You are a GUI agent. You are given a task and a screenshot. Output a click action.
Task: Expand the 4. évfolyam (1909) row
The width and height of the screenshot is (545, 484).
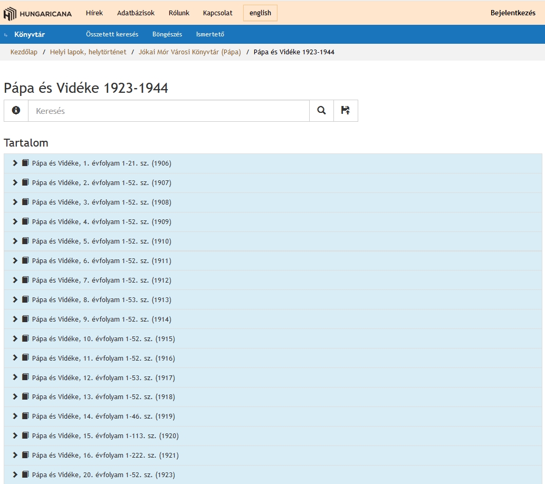coord(15,221)
